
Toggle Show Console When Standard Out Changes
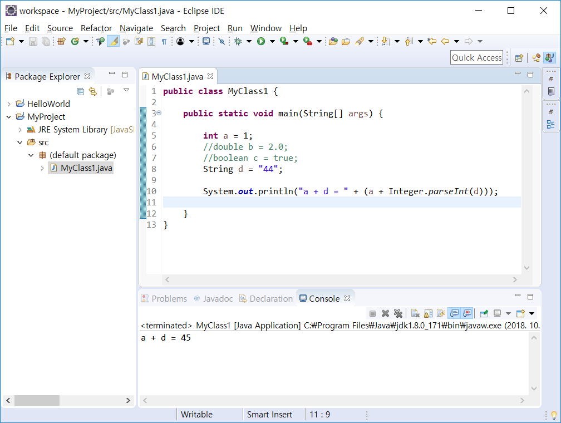(454, 313)
